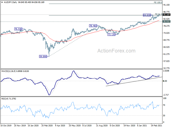Screen dimensions: 171x128
Task: Select the 76.540 price annotation
Action: [x=18, y=29]
